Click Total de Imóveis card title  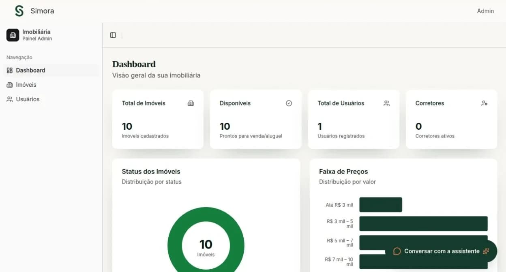tap(144, 103)
